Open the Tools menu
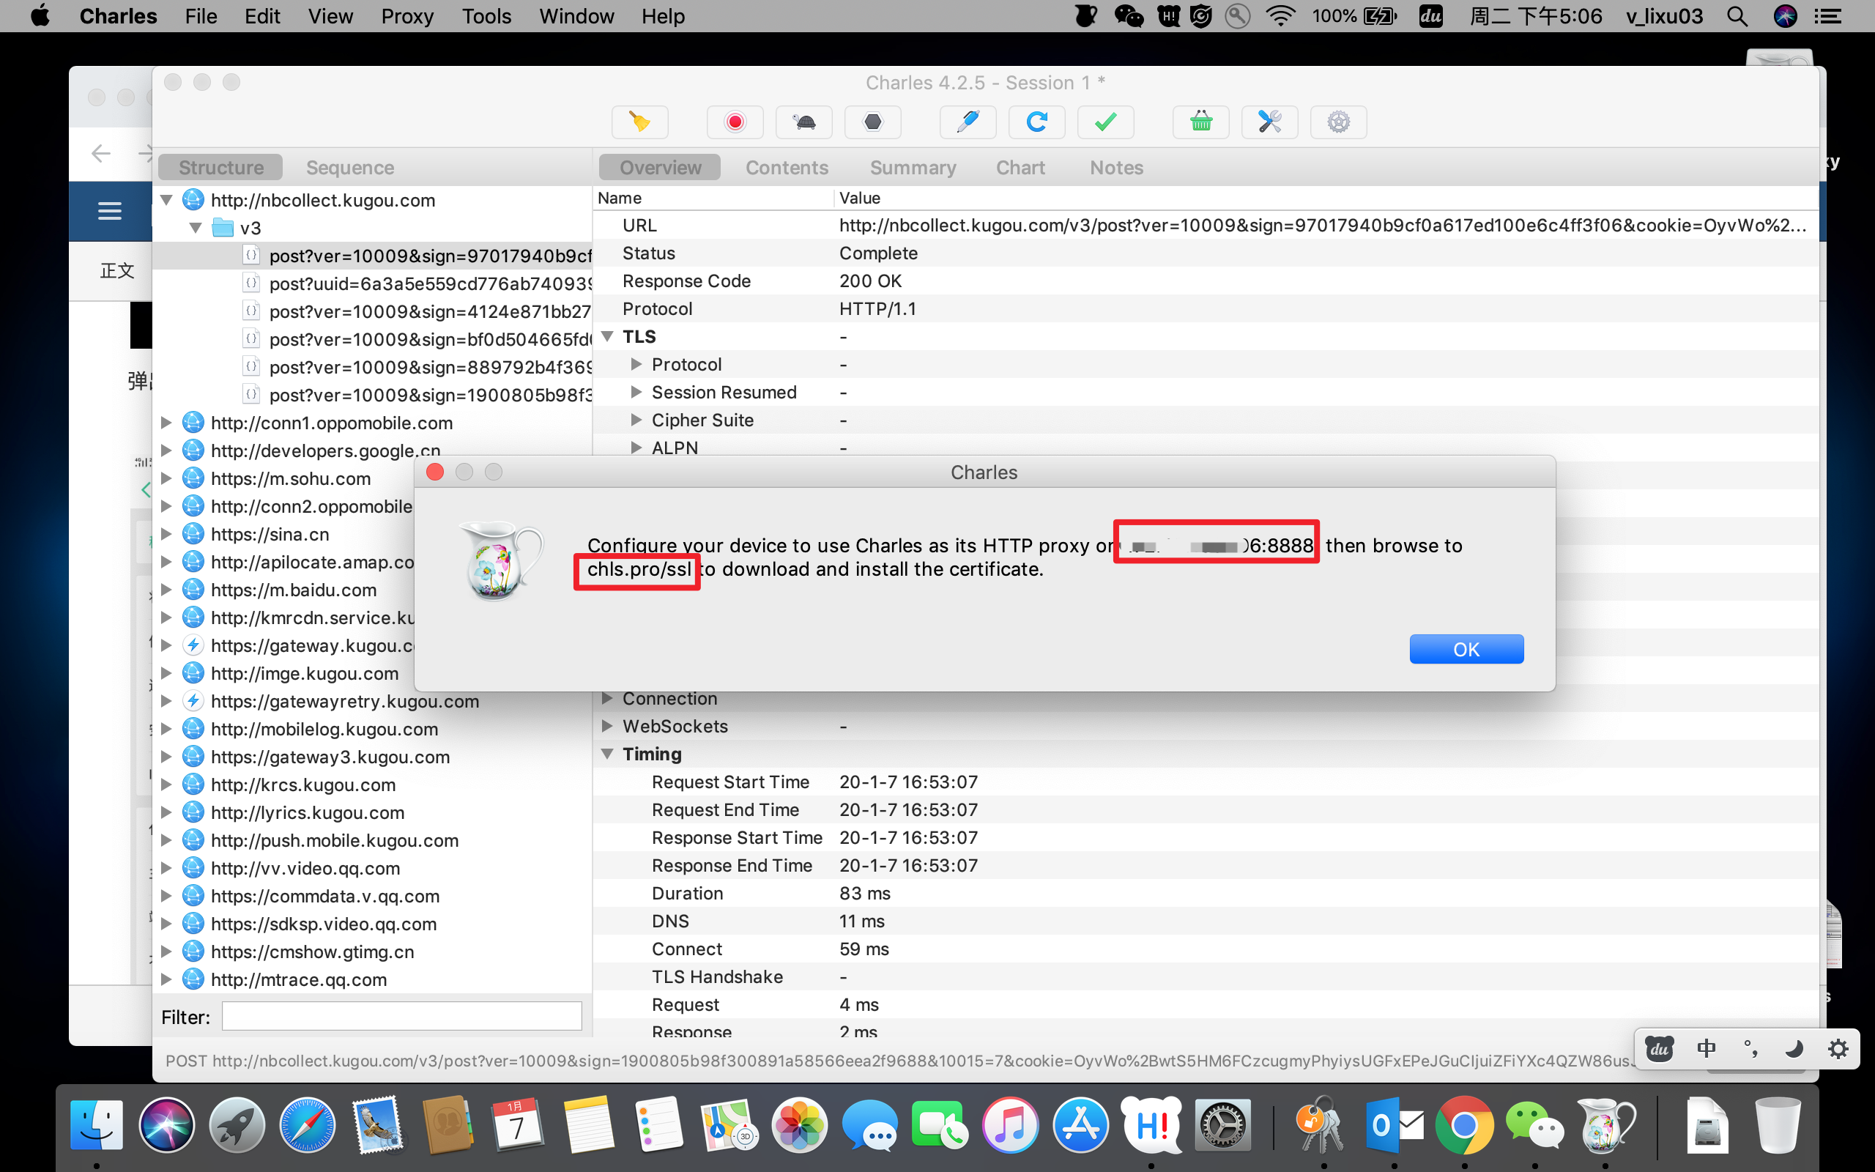1875x1172 pixels. [x=486, y=16]
